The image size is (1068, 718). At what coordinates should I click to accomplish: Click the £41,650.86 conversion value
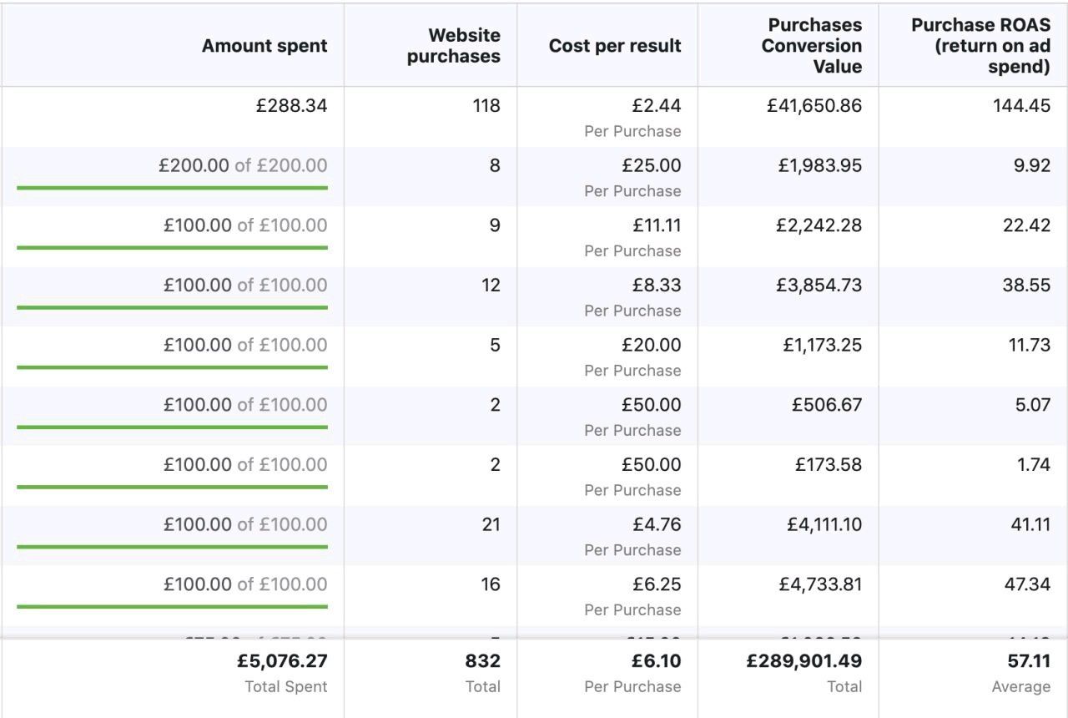tap(814, 106)
